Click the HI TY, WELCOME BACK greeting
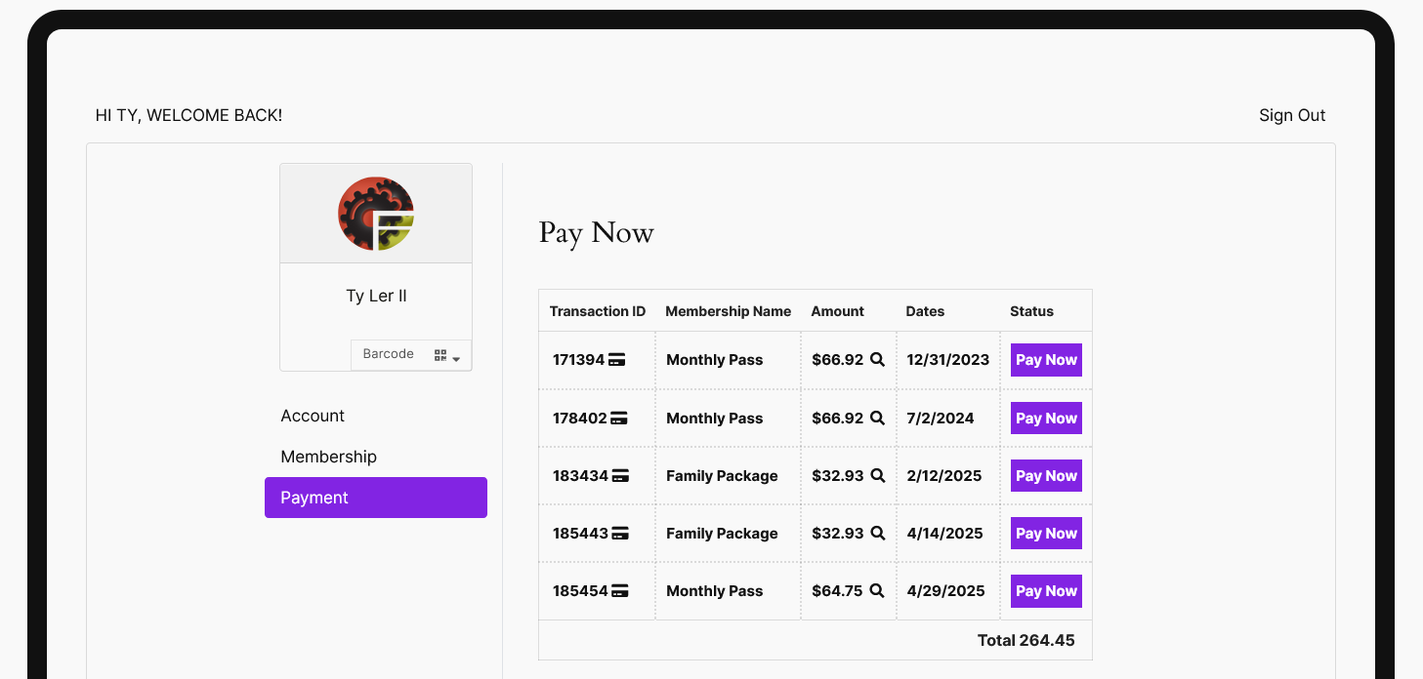The image size is (1423, 679). [x=188, y=115]
